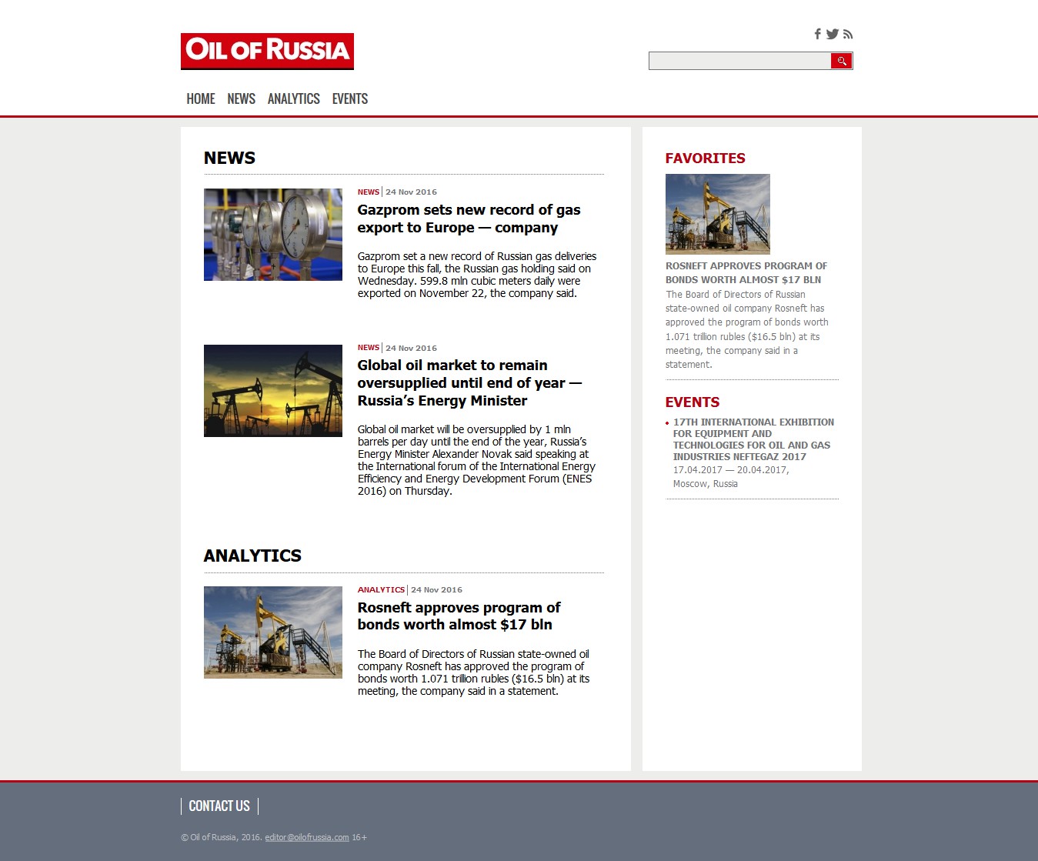The image size is (1038, 861).
Task: Open the Neftegaz 2017 exhibition event link
Action: coord(753,439)
